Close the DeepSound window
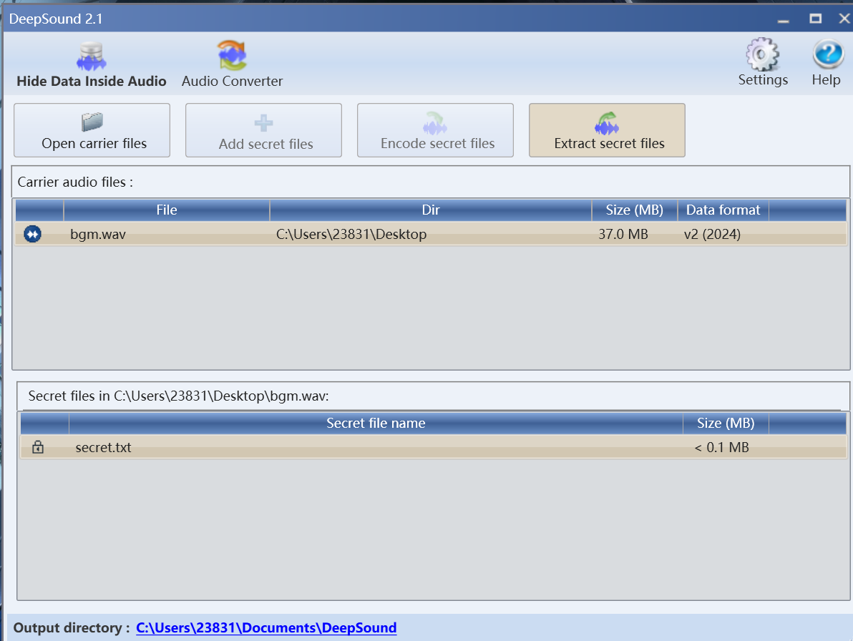Screen dimensions: 853x641 pyautogui.click(x=844, y=19)
